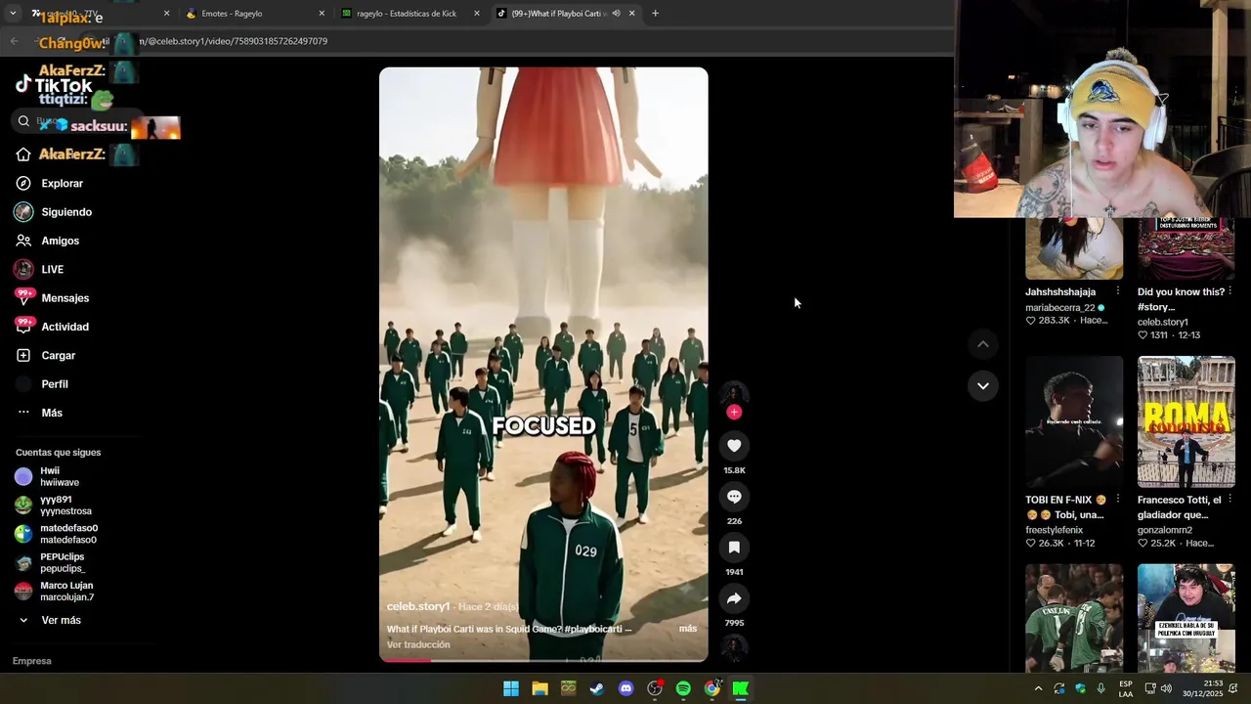Open options for the Jahshshajaja video
1251x704 pixels.
click(1118, 291)
